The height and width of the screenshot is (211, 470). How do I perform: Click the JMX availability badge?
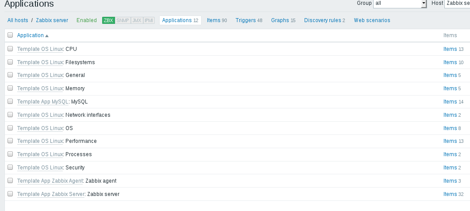click(137, 20)
